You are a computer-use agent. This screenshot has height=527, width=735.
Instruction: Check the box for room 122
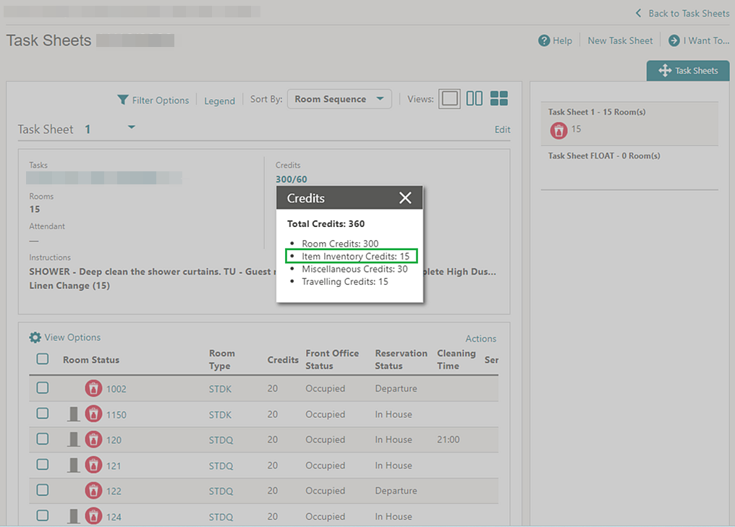(x=43, y=490)
